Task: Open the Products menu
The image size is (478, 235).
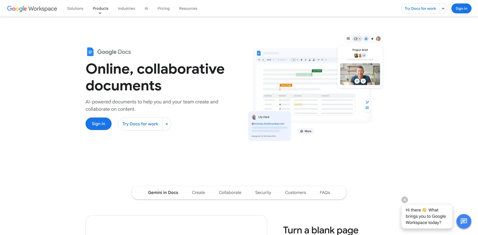Action: [x=101, y=8]
